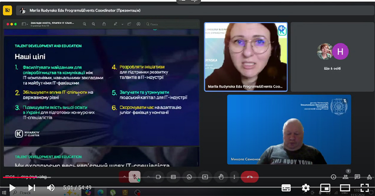
Task: Send a reaction with the emoji button
Action: 189,177
